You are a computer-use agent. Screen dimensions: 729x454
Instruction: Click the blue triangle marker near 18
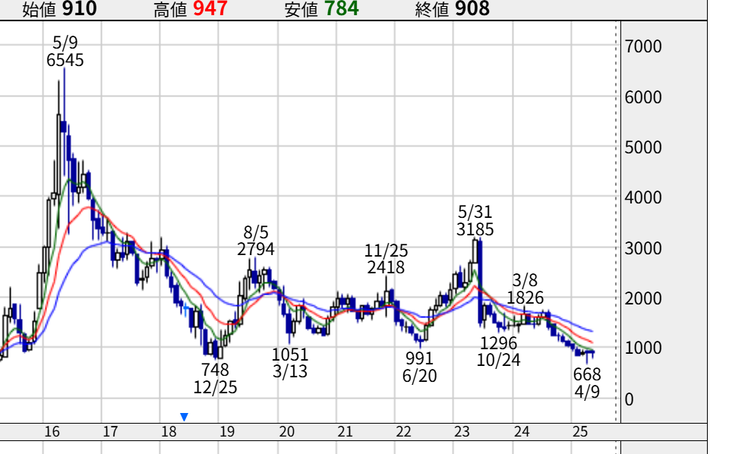pyautogui.click(x=184, y=417)
